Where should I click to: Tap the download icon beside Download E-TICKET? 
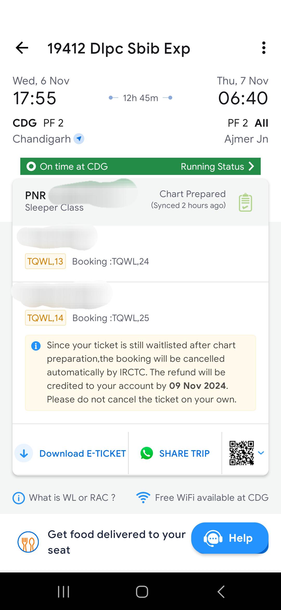(24, 453)
